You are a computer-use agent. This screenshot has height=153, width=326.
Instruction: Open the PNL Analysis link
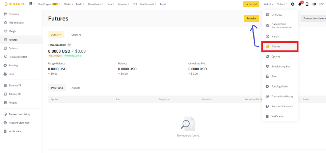pos(55,56)
